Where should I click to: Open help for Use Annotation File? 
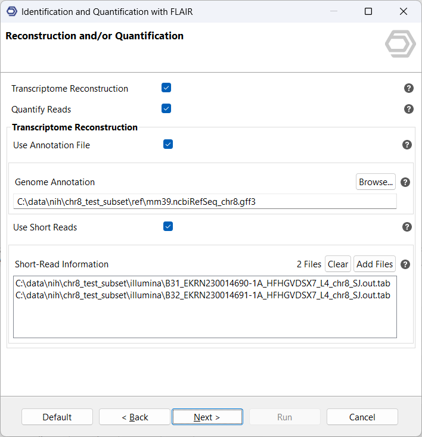407,145
